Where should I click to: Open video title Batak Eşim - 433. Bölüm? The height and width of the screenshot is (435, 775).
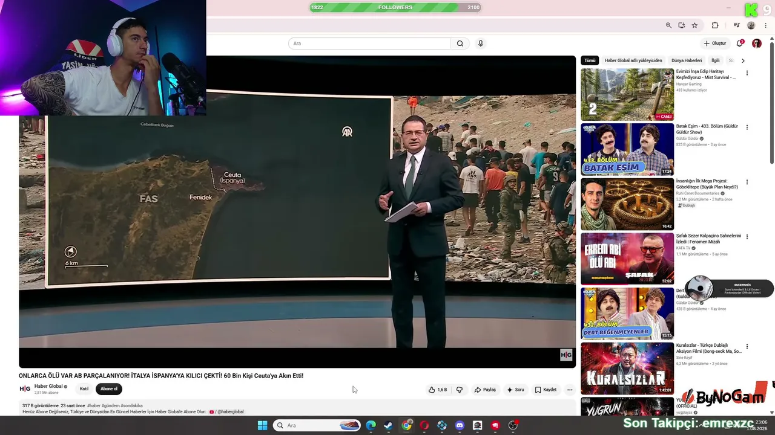707,129
